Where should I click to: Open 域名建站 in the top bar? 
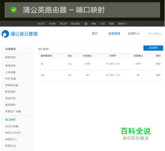75,24
